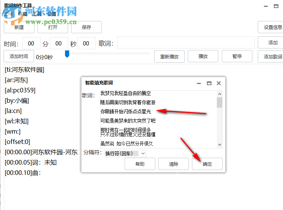Click the [wm:] line
The height and width of the screenshot is (210, 283).
[x=13, y=131]
